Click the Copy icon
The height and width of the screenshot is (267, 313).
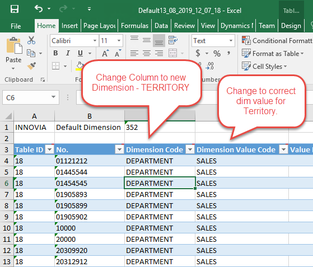point(31,53)
